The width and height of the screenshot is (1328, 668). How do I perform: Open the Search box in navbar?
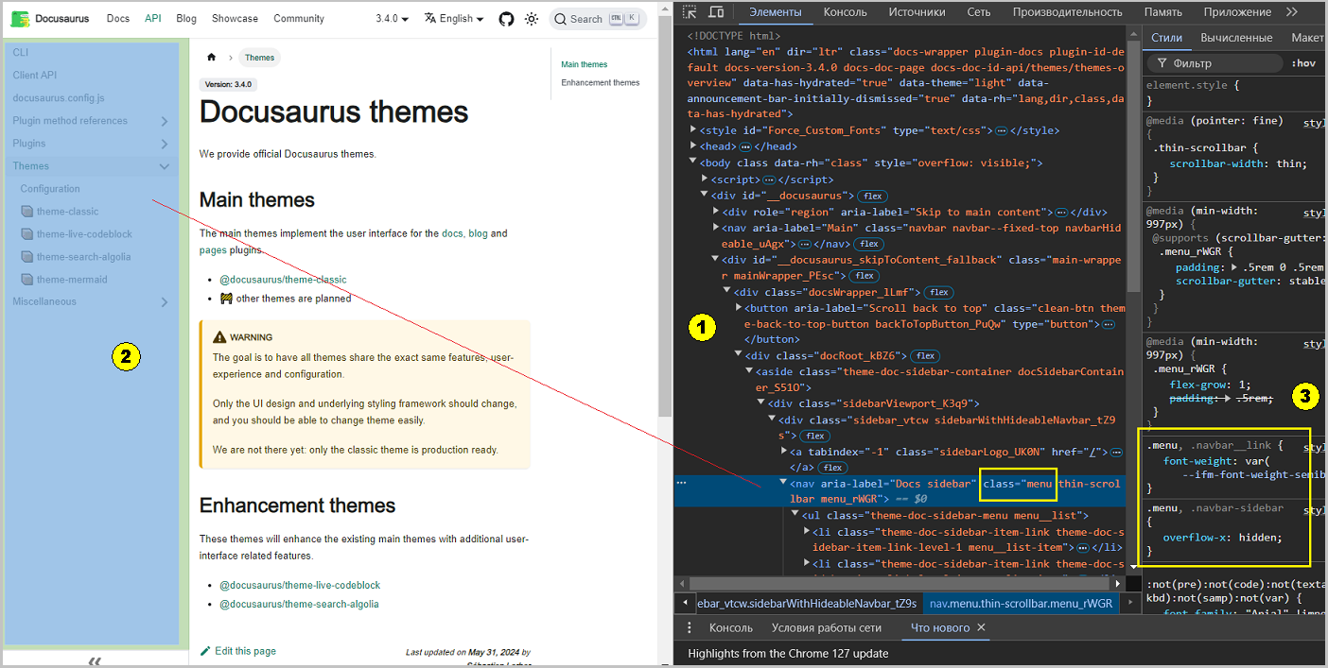596,19
